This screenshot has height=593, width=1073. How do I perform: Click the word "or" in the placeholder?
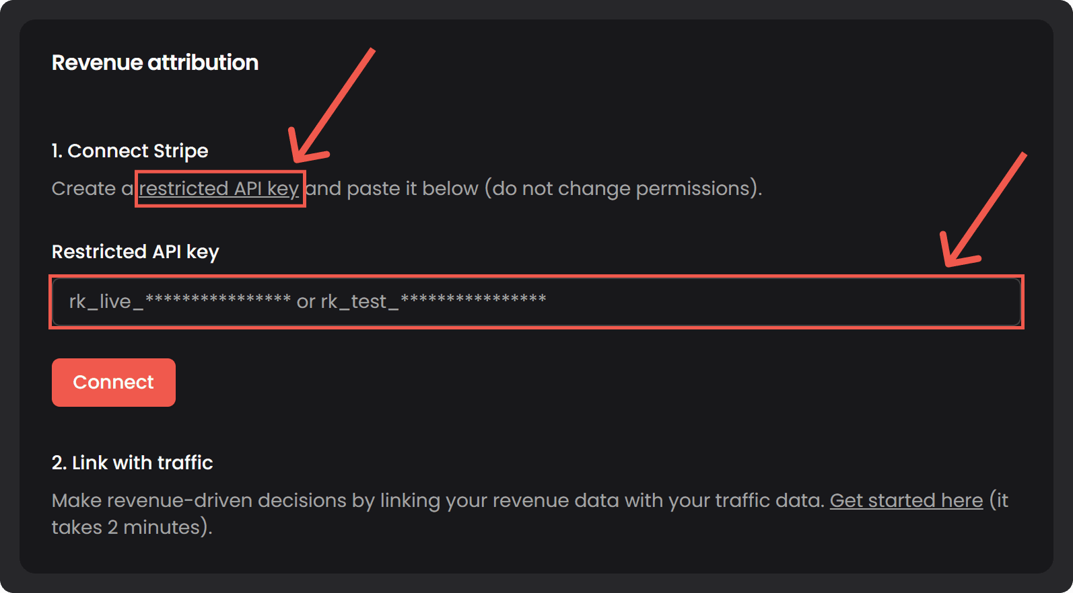pyautogui.click(x=306, y=302)
